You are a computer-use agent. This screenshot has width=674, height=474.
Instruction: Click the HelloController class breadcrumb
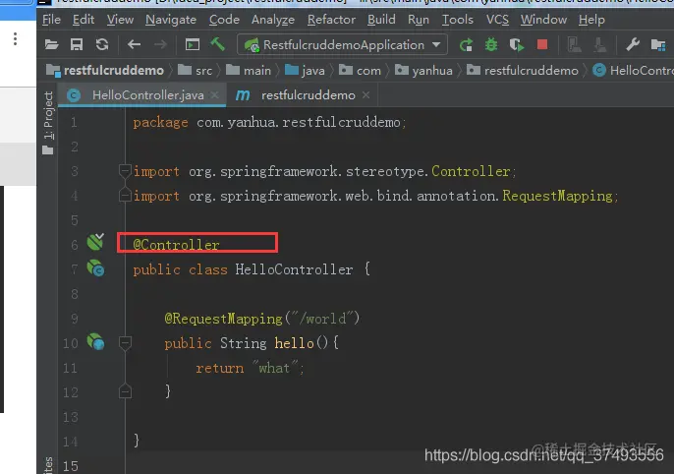point(633,70)
